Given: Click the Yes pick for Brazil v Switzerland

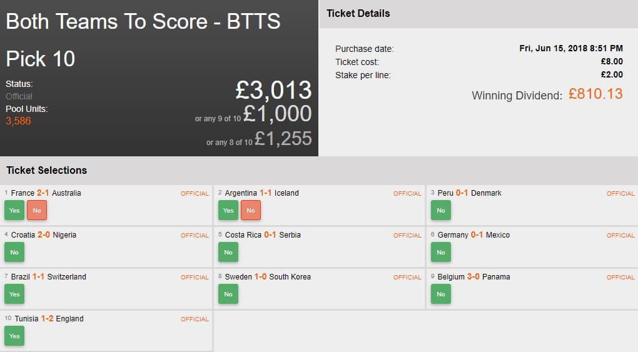Looking at the screenshot, I should click(x=14, y=294).
